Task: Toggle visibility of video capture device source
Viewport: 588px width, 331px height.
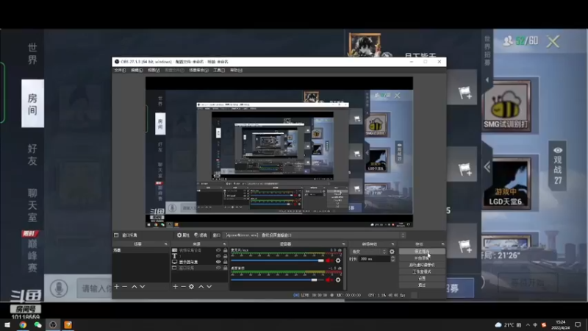Action: [218, 250]
